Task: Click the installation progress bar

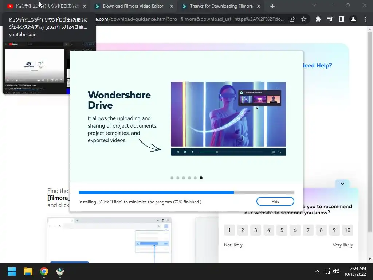Action: coord(186,192)
